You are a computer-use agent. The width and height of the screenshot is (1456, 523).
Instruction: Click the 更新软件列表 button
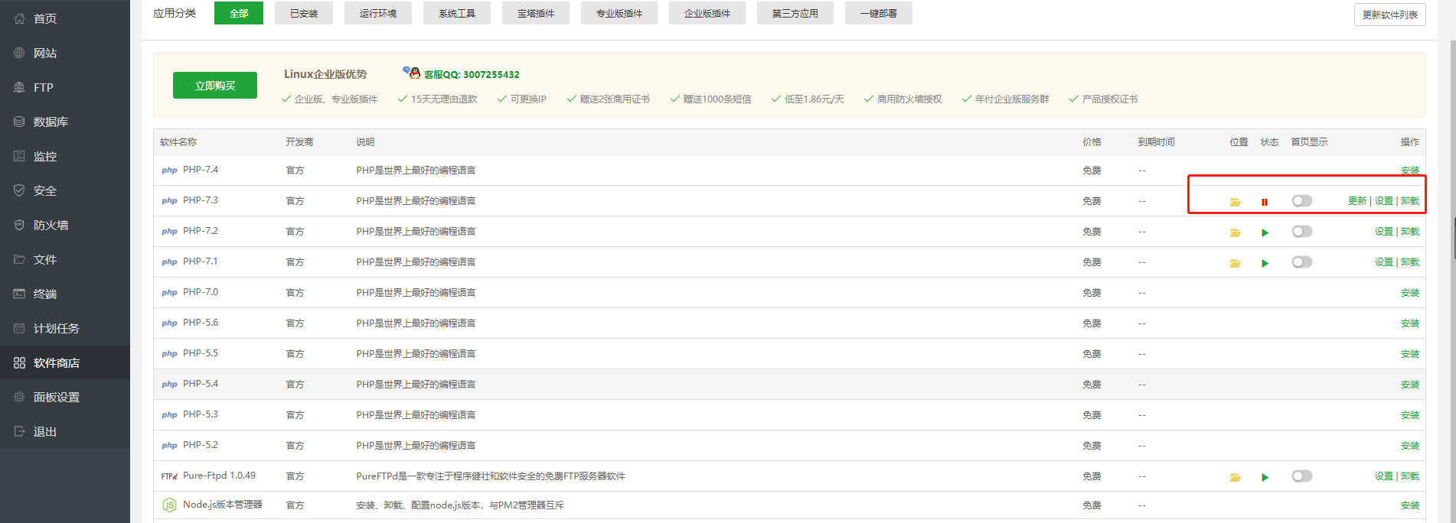coord(1390,15)
